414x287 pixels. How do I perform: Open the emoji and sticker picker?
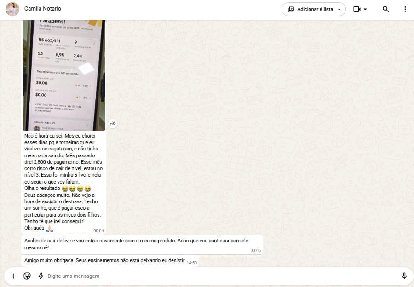(x=27, y=276)
